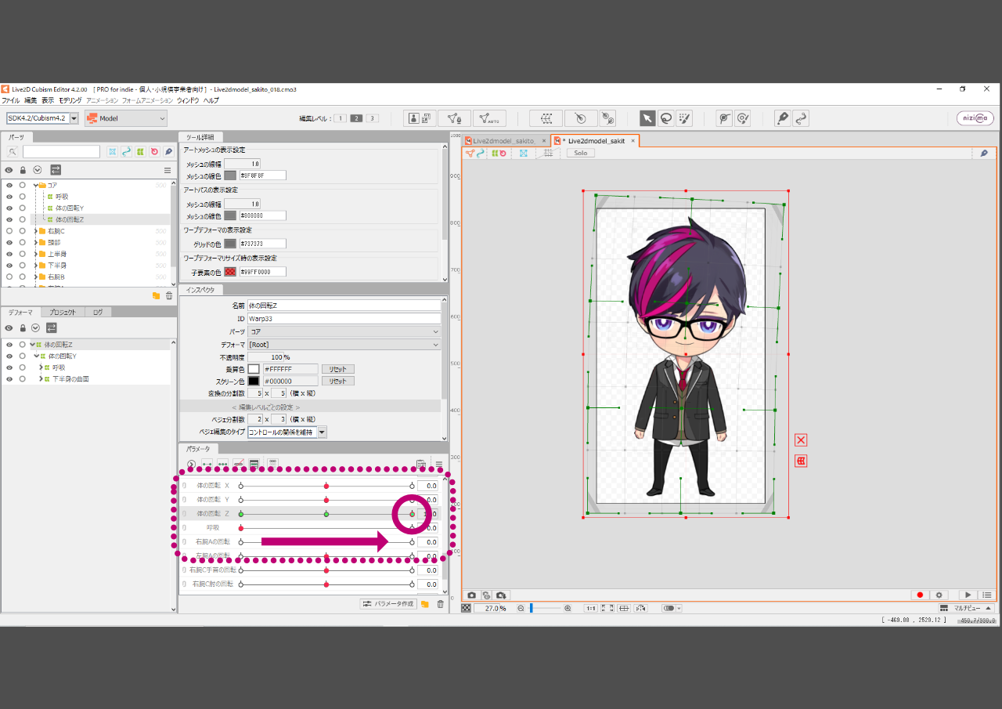Open the ファイル menu
The width and height of the screenshot is (1002, 709).
[x=11, y=101]
